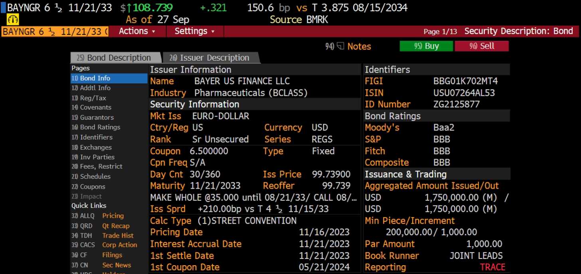The width and height of the screenshot is (581, 274).
Task: Switch to the Issuer Description tab
Action: (x=211, y=58)
